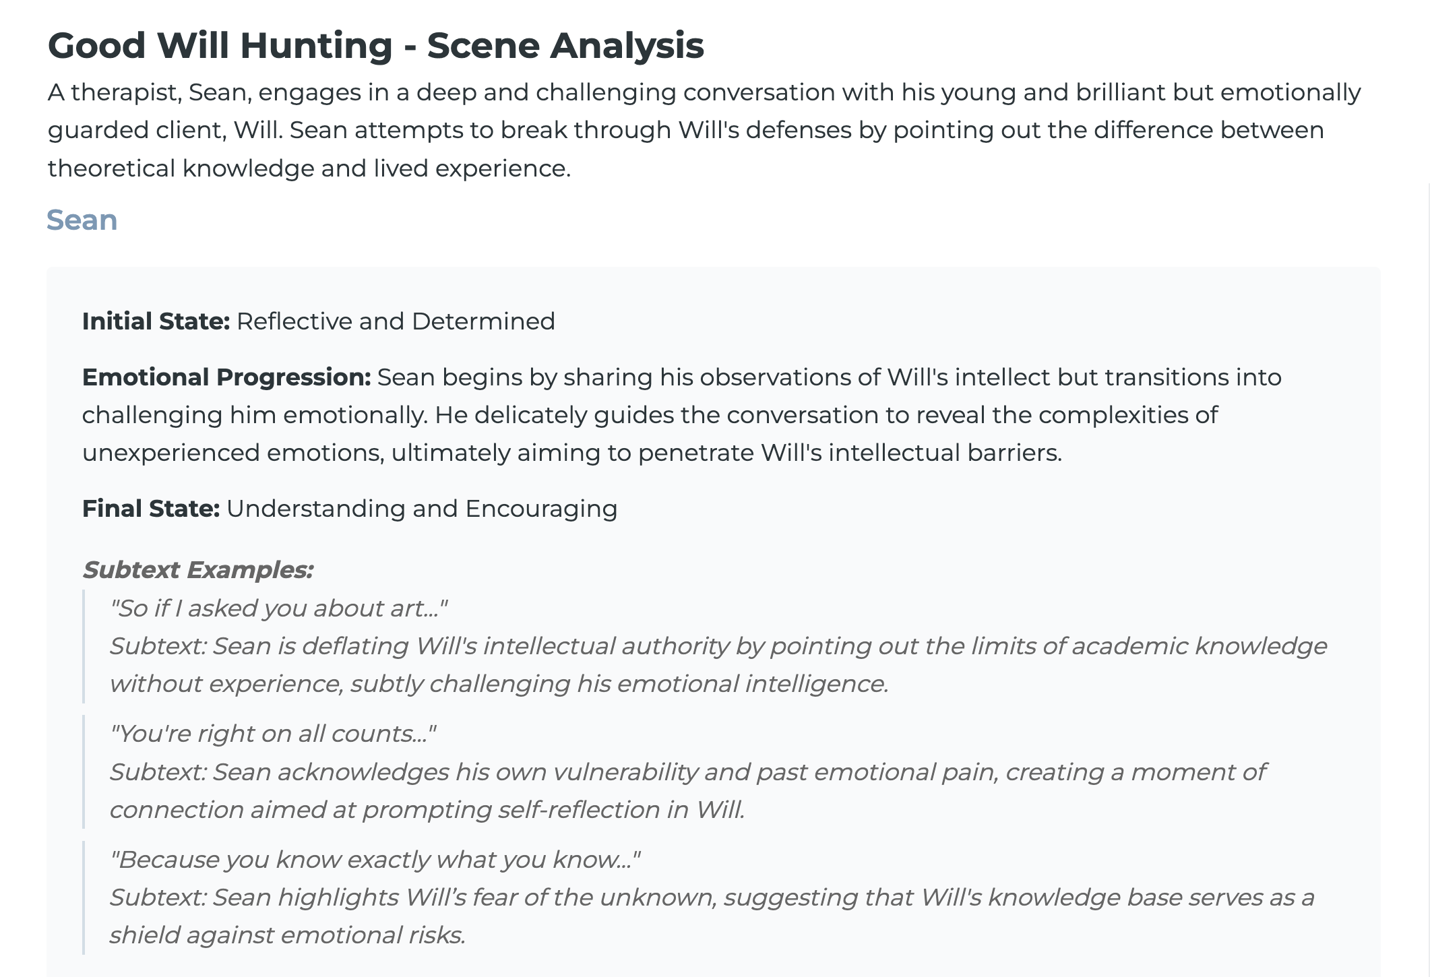This screenshot has height=977, width=1430.
Task: Click the page scrollbar track at right edge
Action: click(x=1429, y=579)
